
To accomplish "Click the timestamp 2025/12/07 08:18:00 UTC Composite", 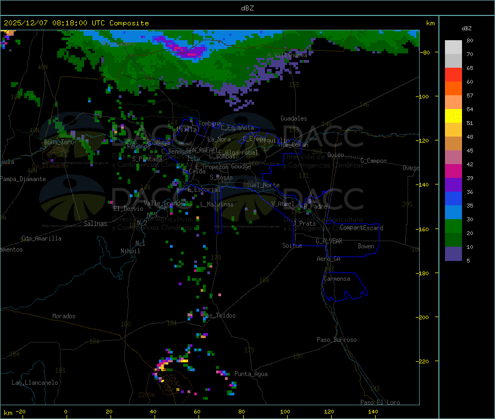I will point(76,23).
